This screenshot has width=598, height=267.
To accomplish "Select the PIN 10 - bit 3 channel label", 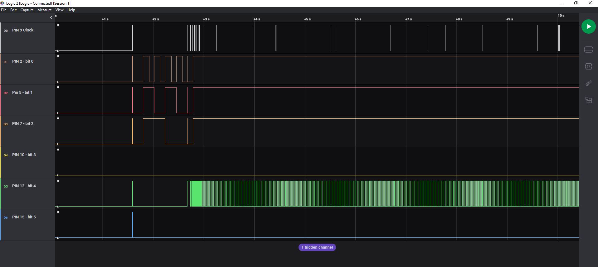I will point(24,155).
